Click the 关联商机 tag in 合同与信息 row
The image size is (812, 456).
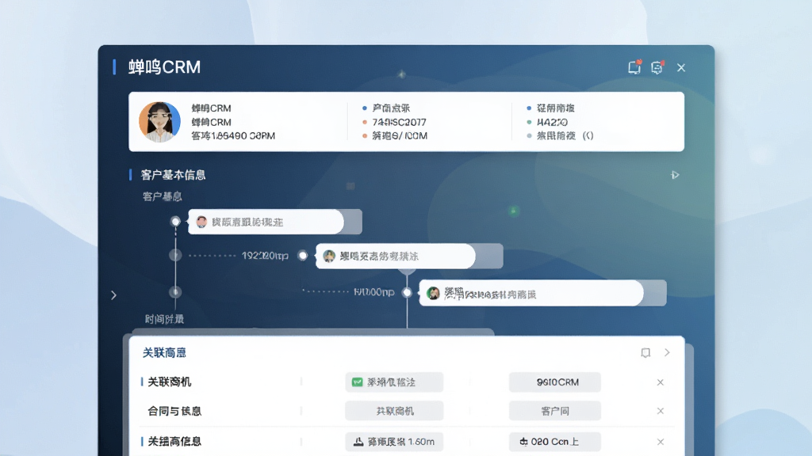coord(394,411)
